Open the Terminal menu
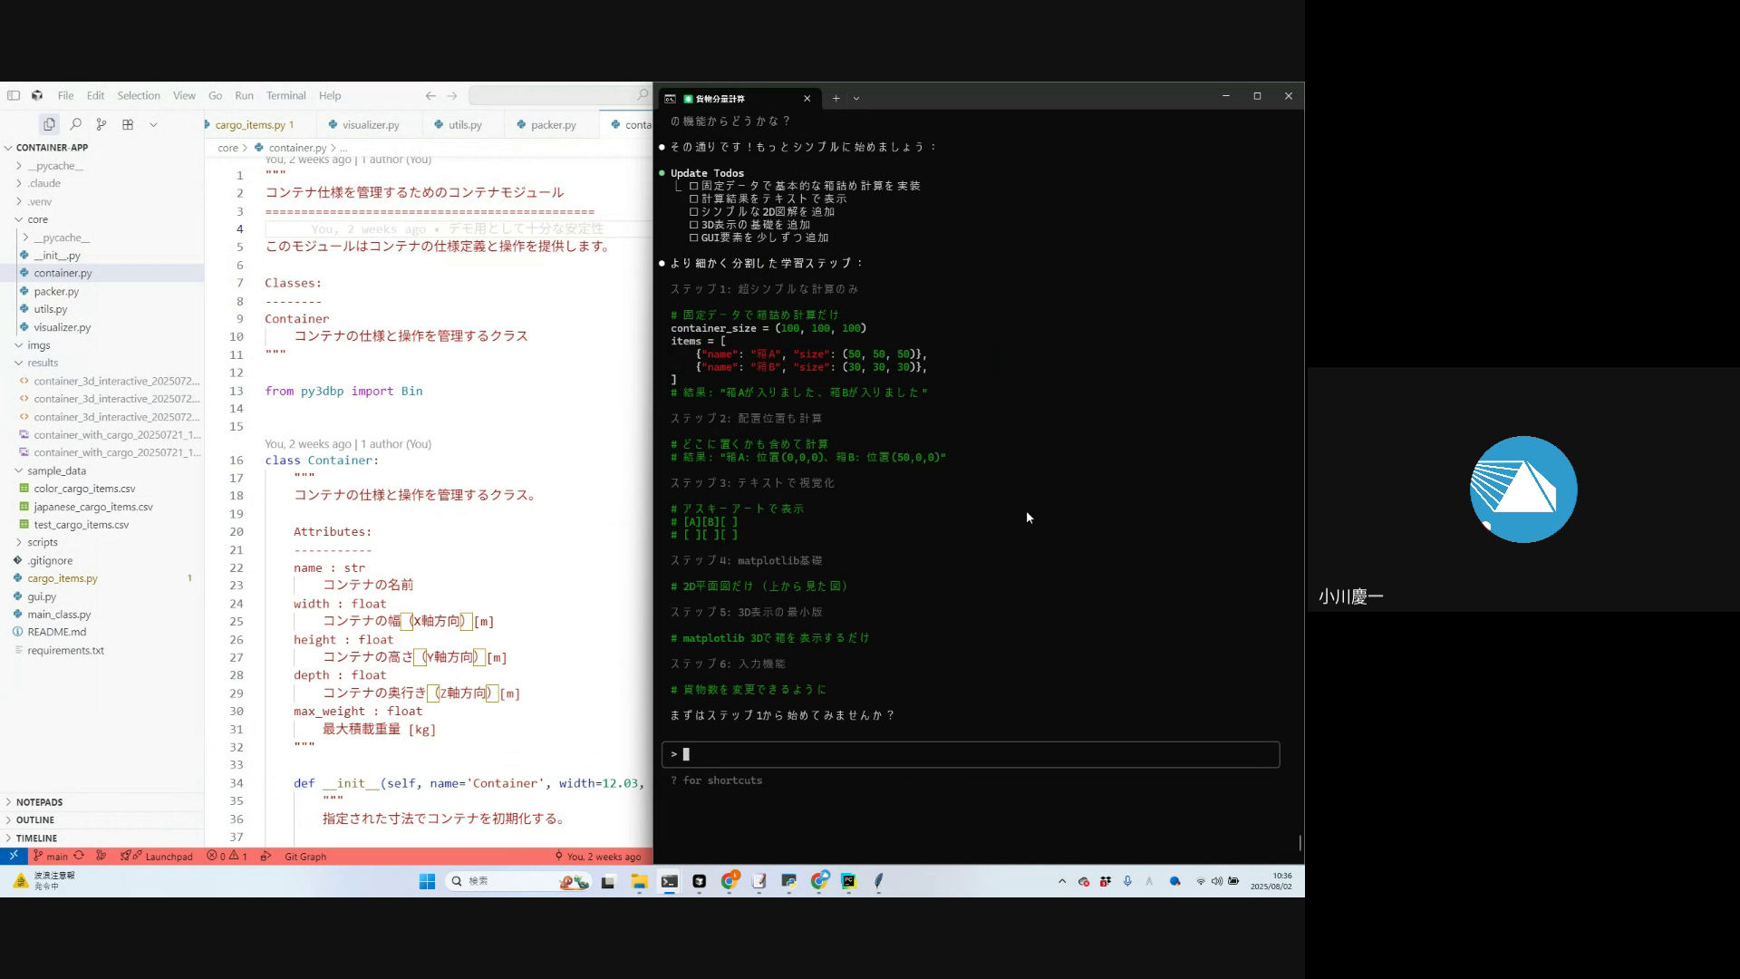 285,95
